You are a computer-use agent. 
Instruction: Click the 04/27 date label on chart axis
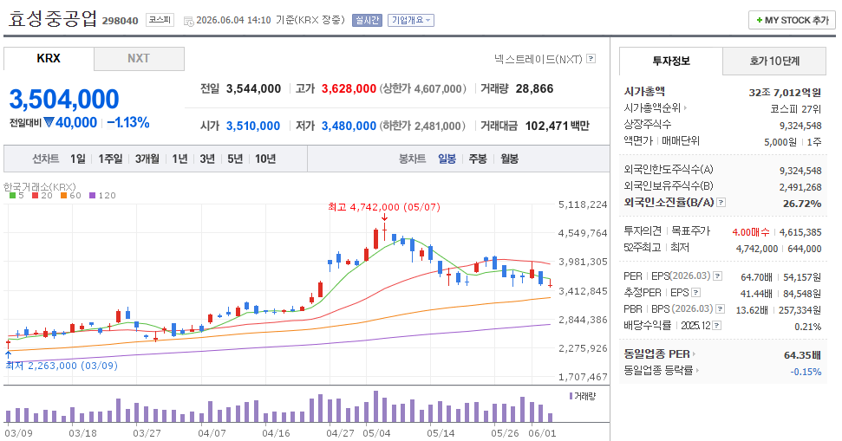[341, 433]
